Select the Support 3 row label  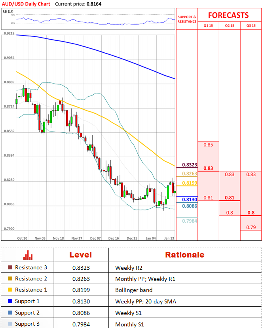click(27, 324)
